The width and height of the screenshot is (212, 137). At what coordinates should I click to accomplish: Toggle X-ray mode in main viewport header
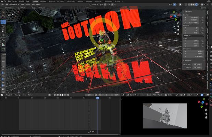(x=186, y=4)
